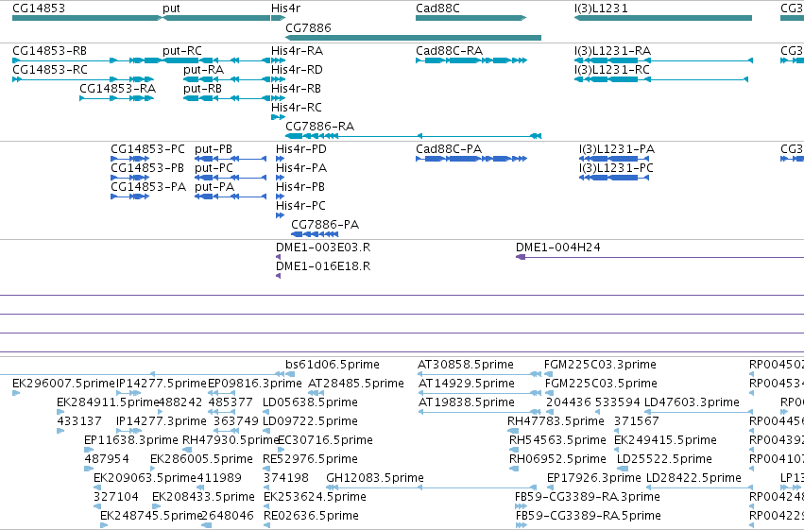The height and width of the screenshot is (530, 804).
Task: Click protein His4r-PC
Action: pos(300,206)
